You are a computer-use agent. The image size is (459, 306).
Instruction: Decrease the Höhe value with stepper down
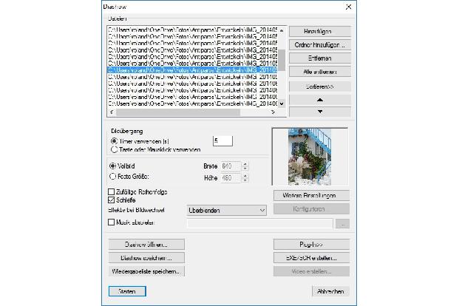[x=245, y=180]
